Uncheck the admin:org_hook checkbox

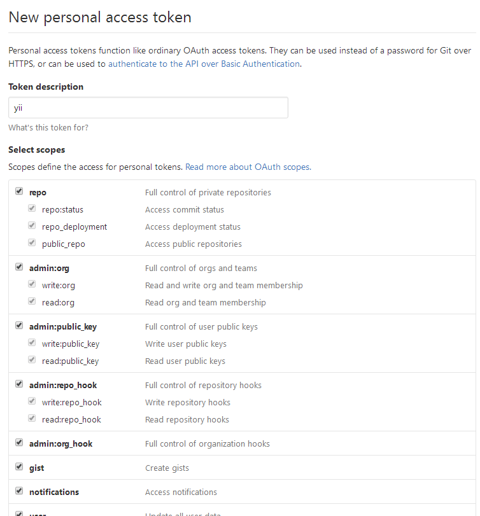pos(19,443)
